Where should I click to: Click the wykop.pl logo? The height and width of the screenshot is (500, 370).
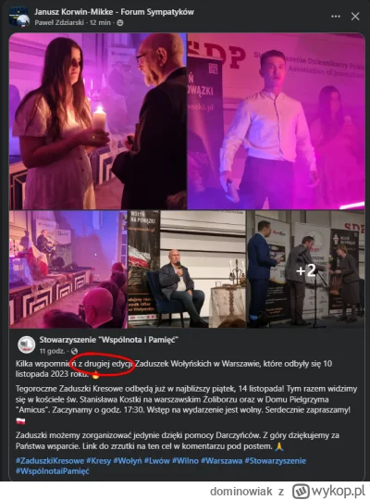328,491
